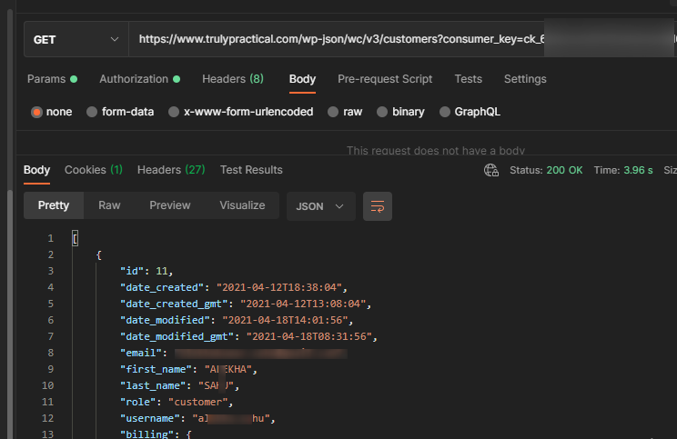Open the request Headers (8) tab
Screen dimensions: 677x439
(233, 79)
